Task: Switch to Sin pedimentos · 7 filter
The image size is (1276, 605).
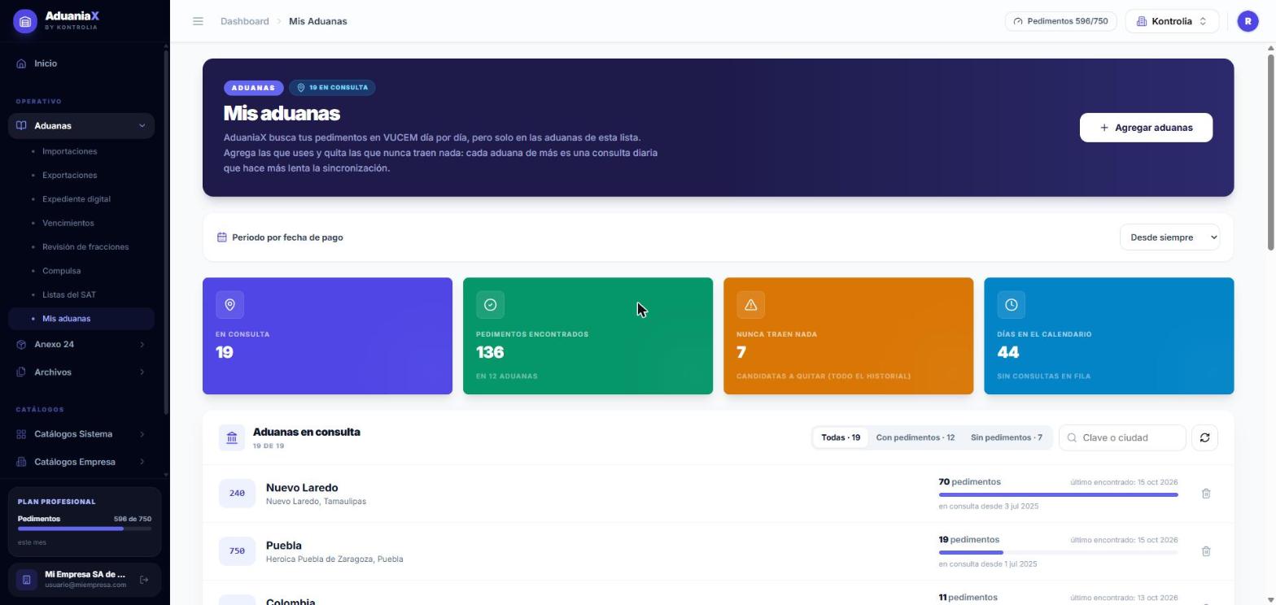Action: point(1006,437)
